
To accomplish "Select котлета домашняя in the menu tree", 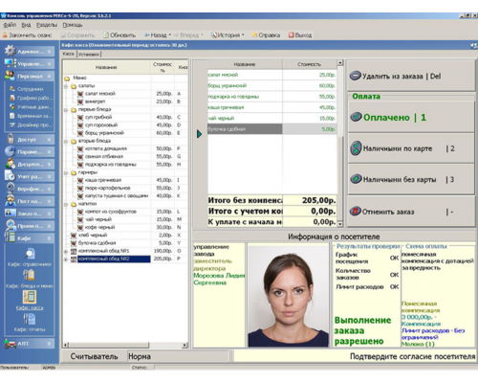I will click(106, 148).
